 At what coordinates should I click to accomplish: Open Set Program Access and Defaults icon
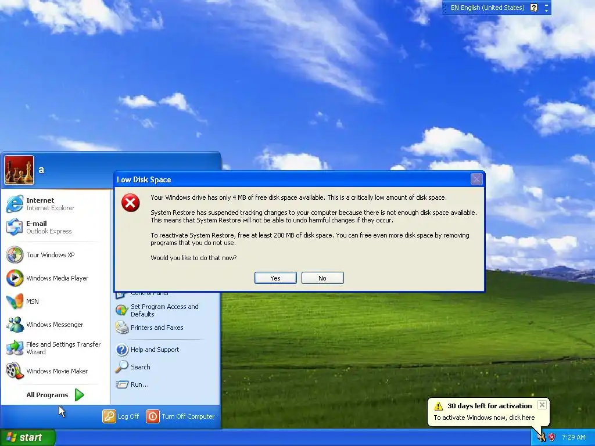[122, 310]
